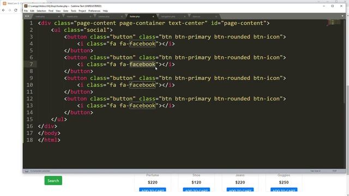This screenshot has width=349, height=196.
Task: Open the Goto menu
Action: tap(65, 11)
